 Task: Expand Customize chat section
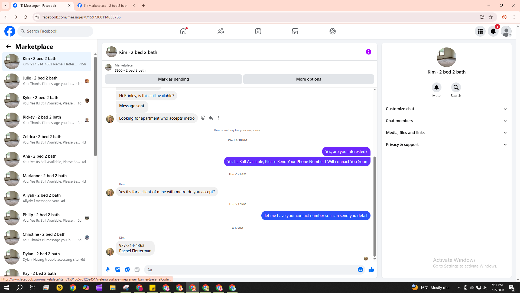tap(446, 109)
